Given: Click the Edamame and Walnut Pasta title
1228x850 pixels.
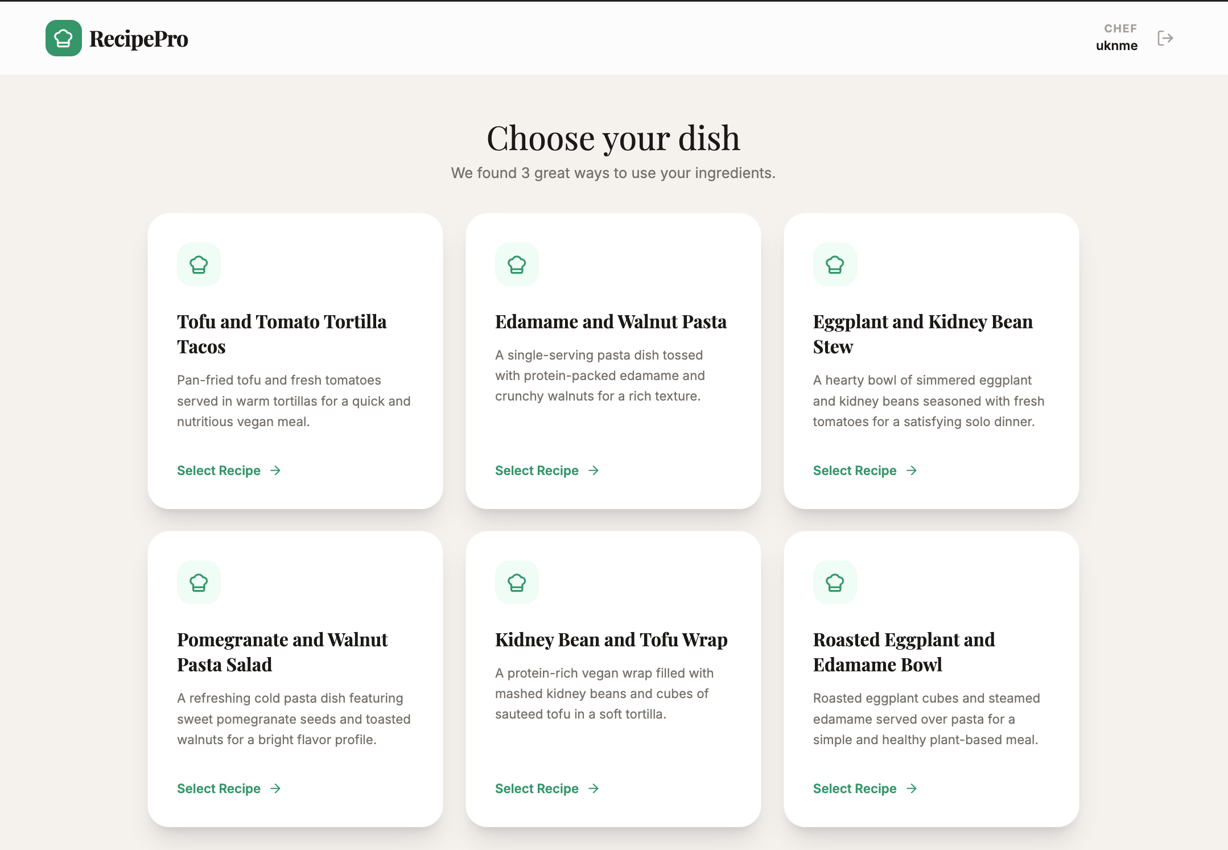Looking at the screenshot, I should [611, 321].
